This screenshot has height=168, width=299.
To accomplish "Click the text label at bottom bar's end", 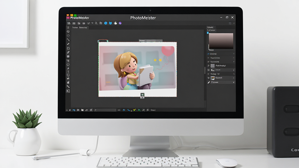I will tap(153, 110).
